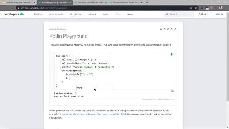
Task: Click the println("It's 1") line
Action: tap(79, 74)
